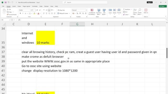
Task: Decrease decimal places
Action: tap(86, 13)
